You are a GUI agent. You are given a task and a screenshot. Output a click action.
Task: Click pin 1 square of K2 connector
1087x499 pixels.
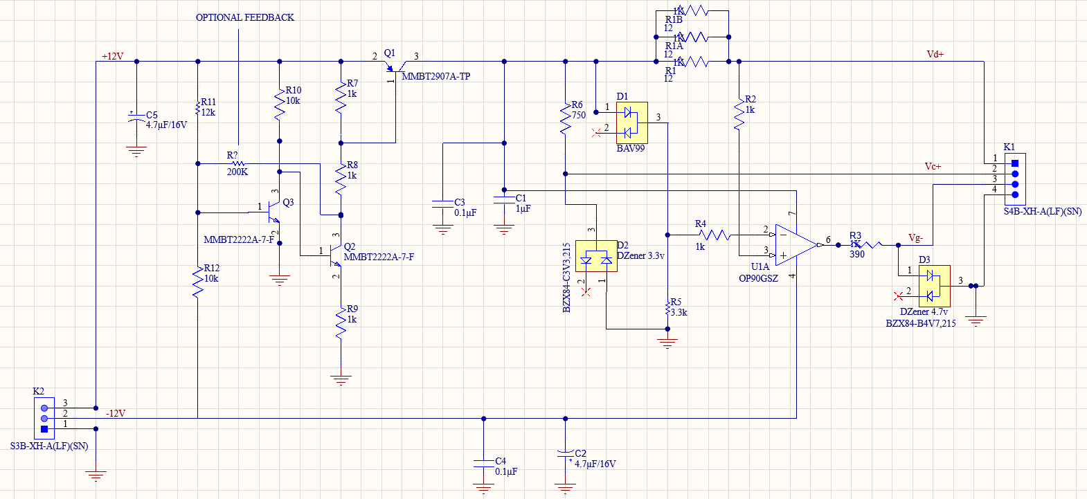(44, 428)
